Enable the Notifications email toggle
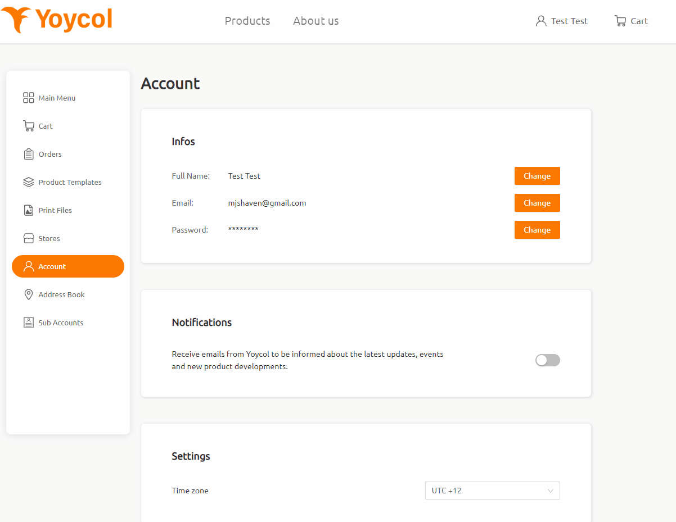The height and width of the screenshot is (522, 676). [547, 360]
